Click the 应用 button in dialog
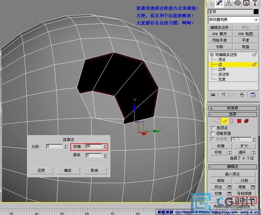Viewport: 261px width, 215px height. tap(41, 171)
